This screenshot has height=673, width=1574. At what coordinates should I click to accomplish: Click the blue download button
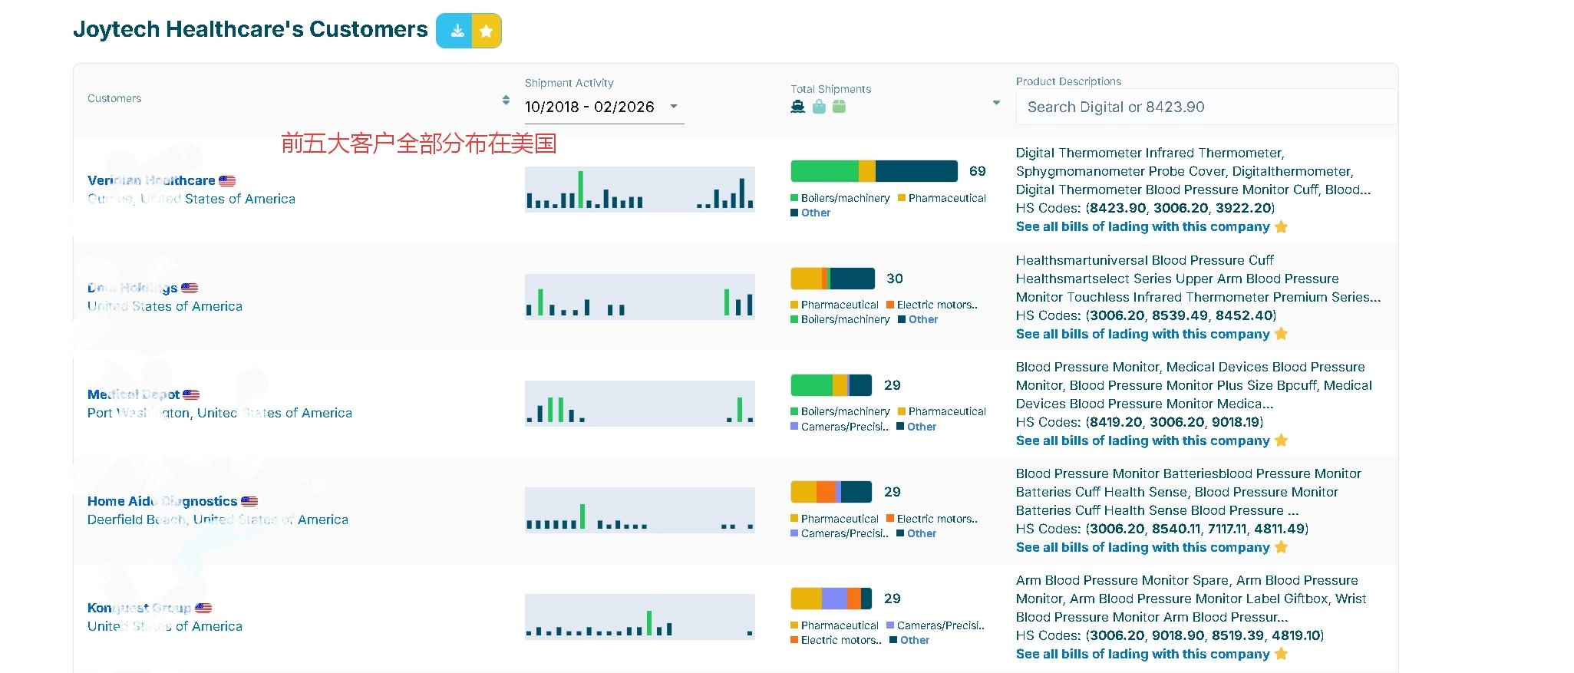click(x=455, y=31)
